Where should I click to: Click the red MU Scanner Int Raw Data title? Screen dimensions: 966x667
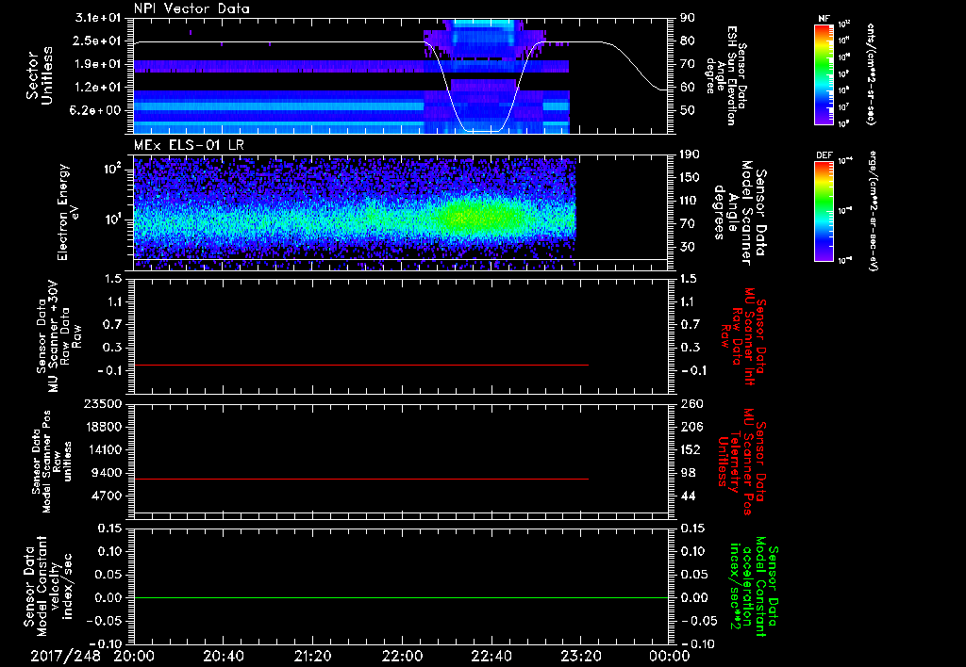coord(743,335)
